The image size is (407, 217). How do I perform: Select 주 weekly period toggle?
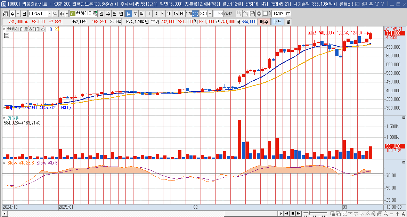(x=108, y=14)
